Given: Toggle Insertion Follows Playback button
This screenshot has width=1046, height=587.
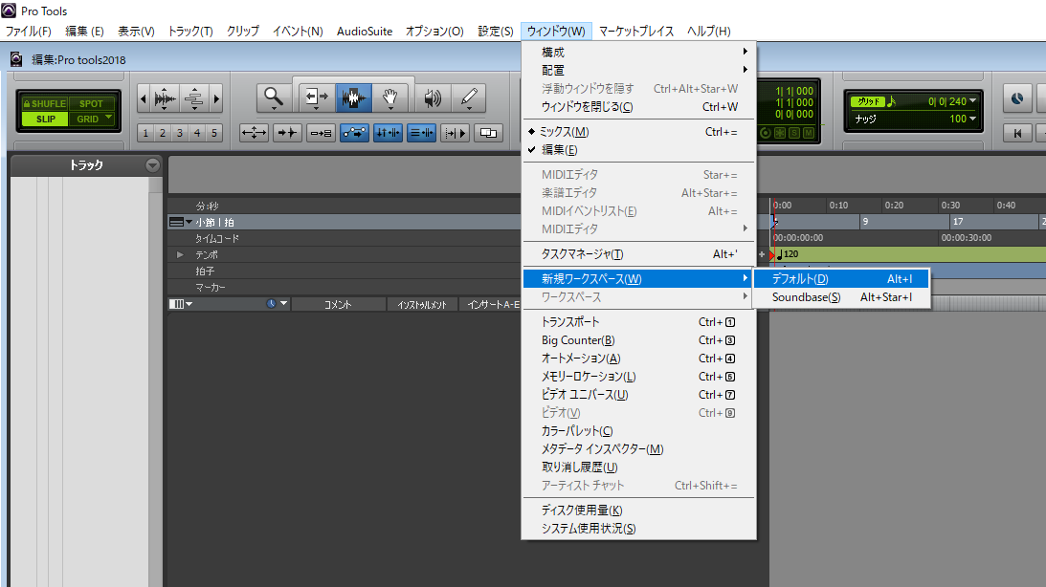Looking at the screenshot, I should point(455,133).
